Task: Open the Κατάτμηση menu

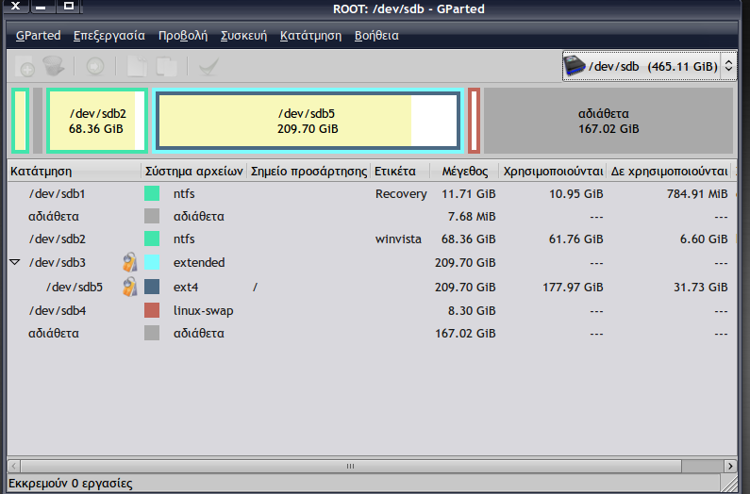Action: [x=311, y=36]
